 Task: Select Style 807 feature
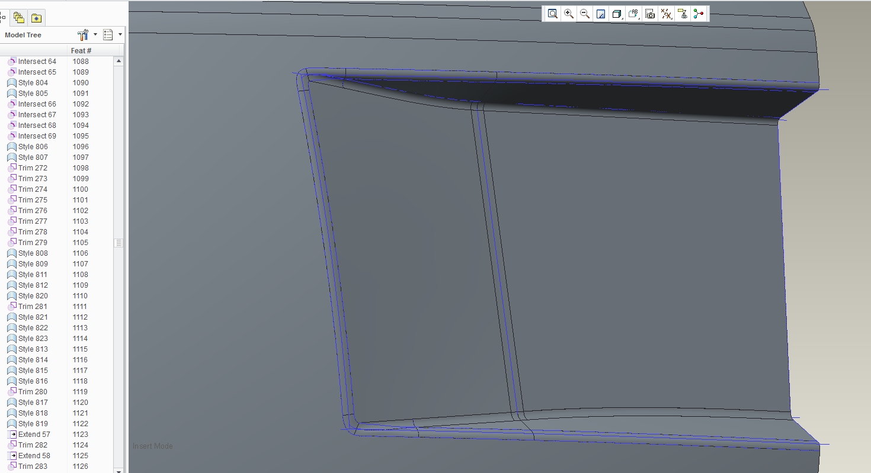pos(33,157)
